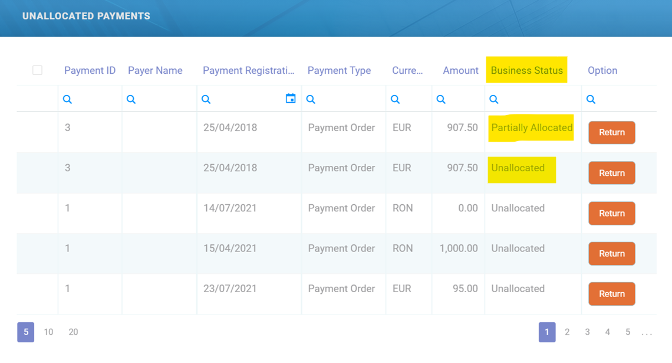Set page size to 20 rows

coord(73,332)
